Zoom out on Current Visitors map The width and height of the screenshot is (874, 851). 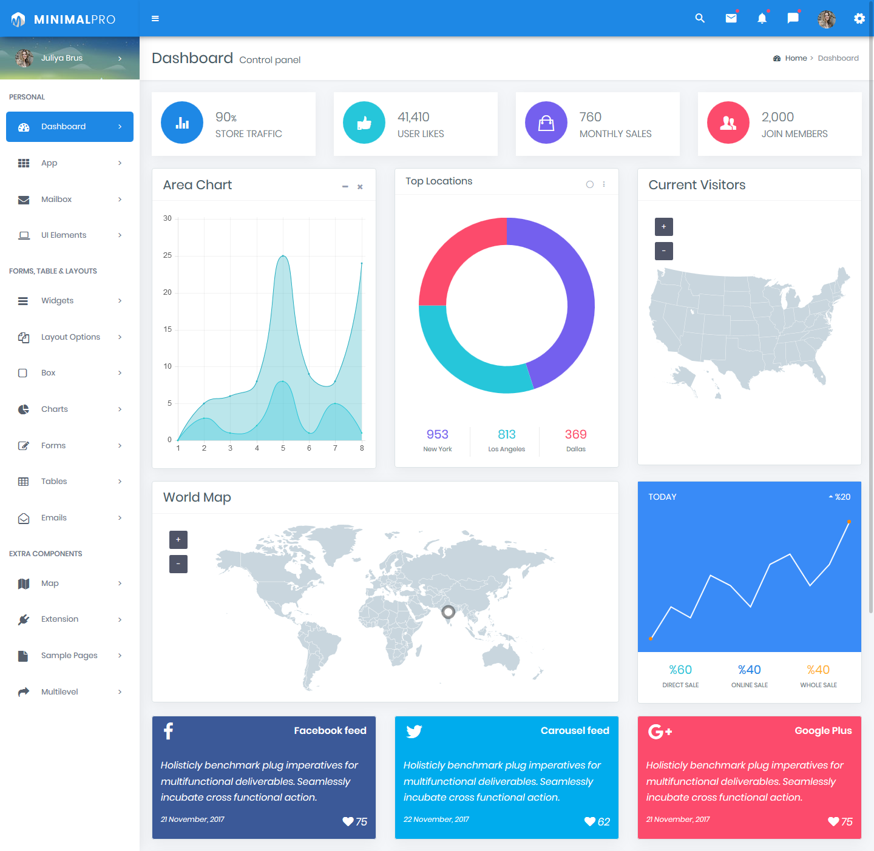click(x=664, y=251)
